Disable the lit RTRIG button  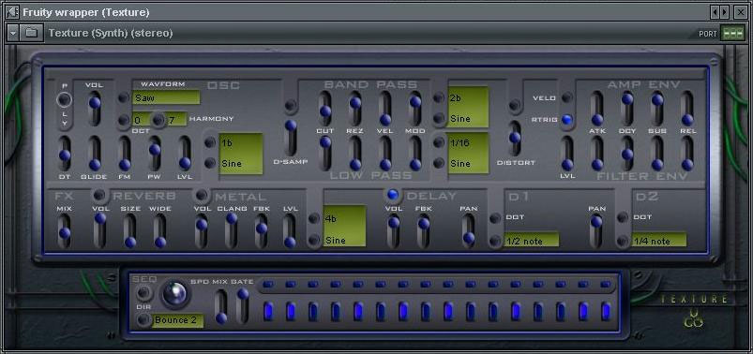pyautogui.click(x=567, y=120)
